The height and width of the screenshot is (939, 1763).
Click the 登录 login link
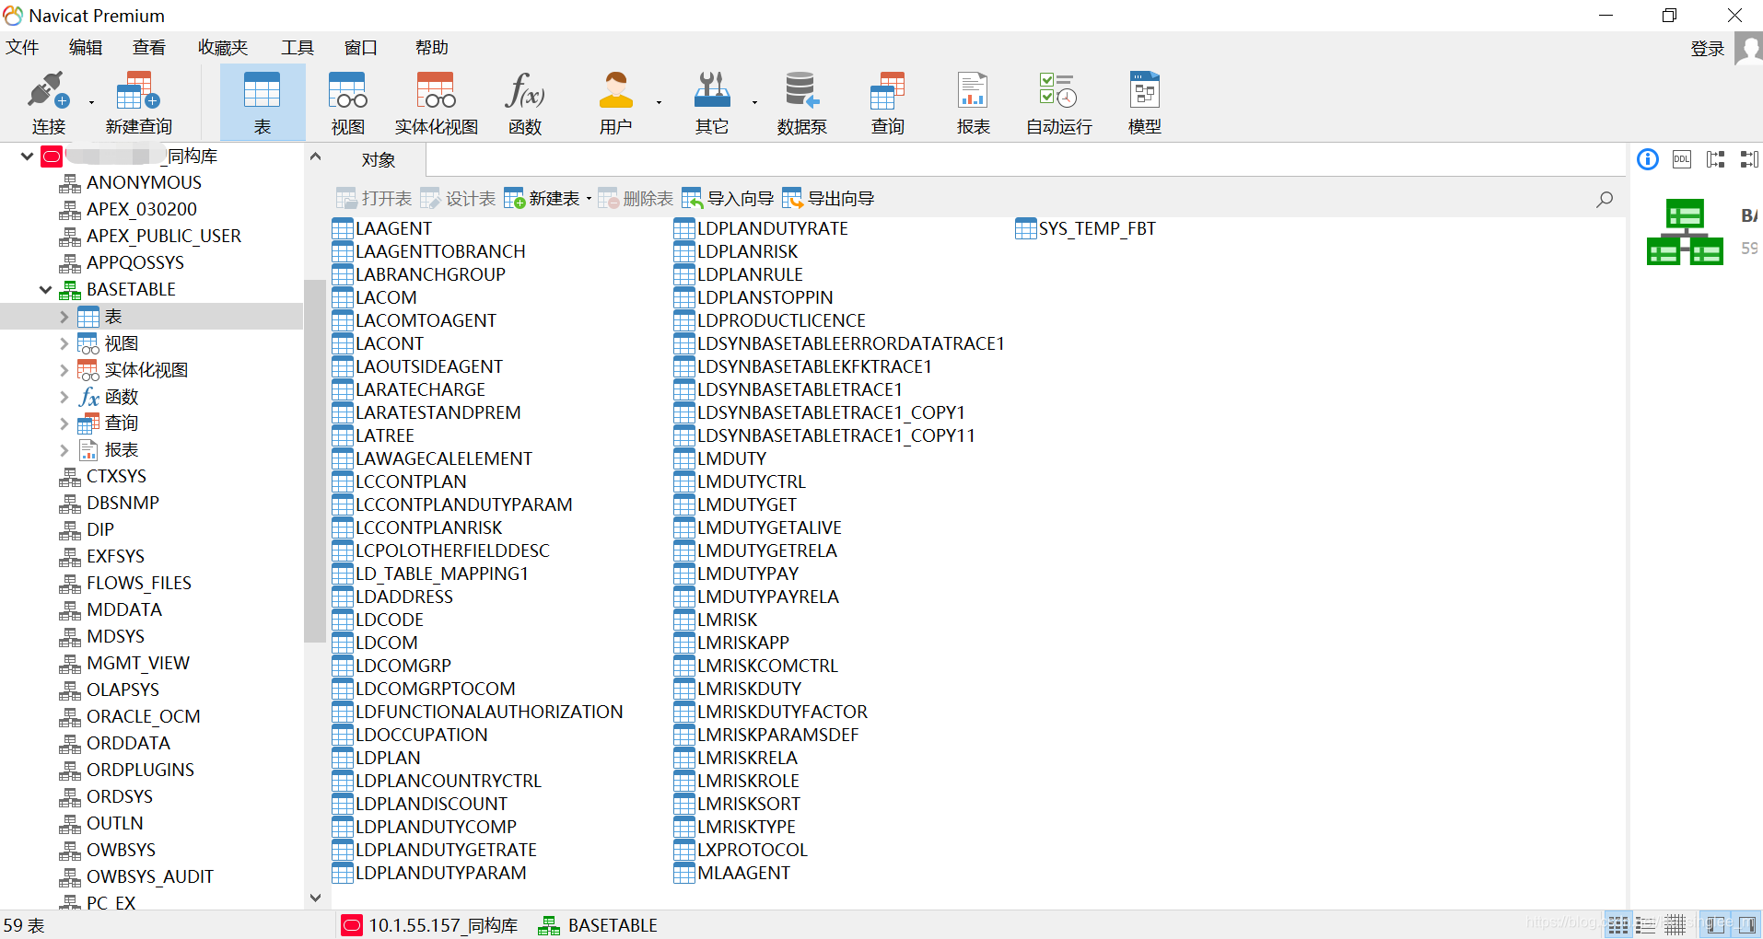click(1707, 48)
